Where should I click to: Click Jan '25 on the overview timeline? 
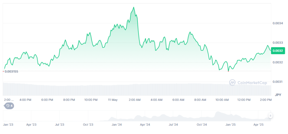point(230,124)
